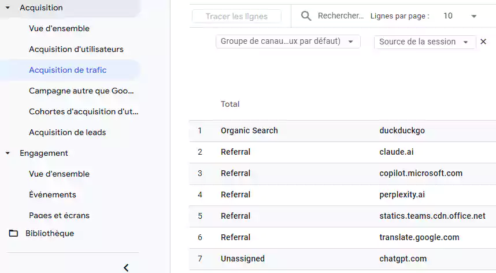Open Groupe de canaux par défaut dropdown
This screenshot has width=496, height=273.
point(288,42)
